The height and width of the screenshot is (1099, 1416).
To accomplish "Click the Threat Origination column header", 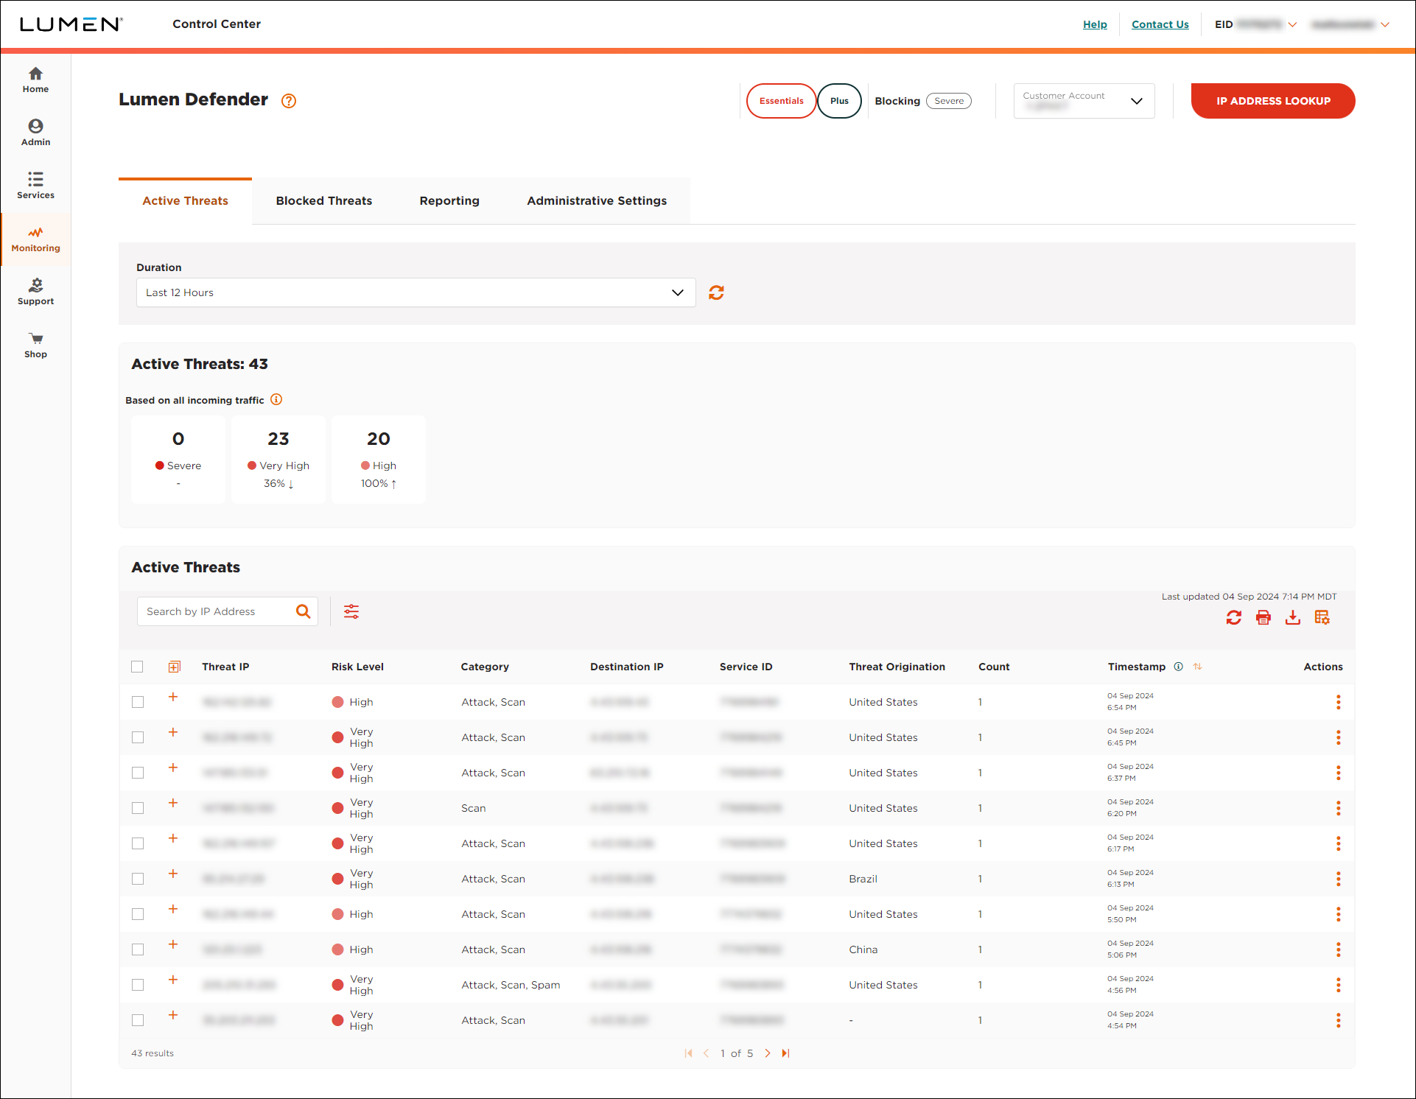I will tap(897, 667).
